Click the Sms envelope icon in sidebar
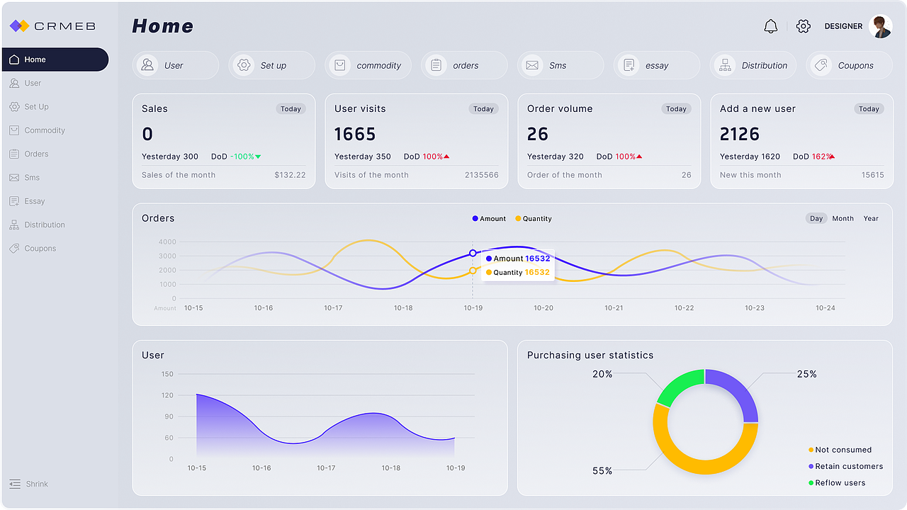 [14, 178]
